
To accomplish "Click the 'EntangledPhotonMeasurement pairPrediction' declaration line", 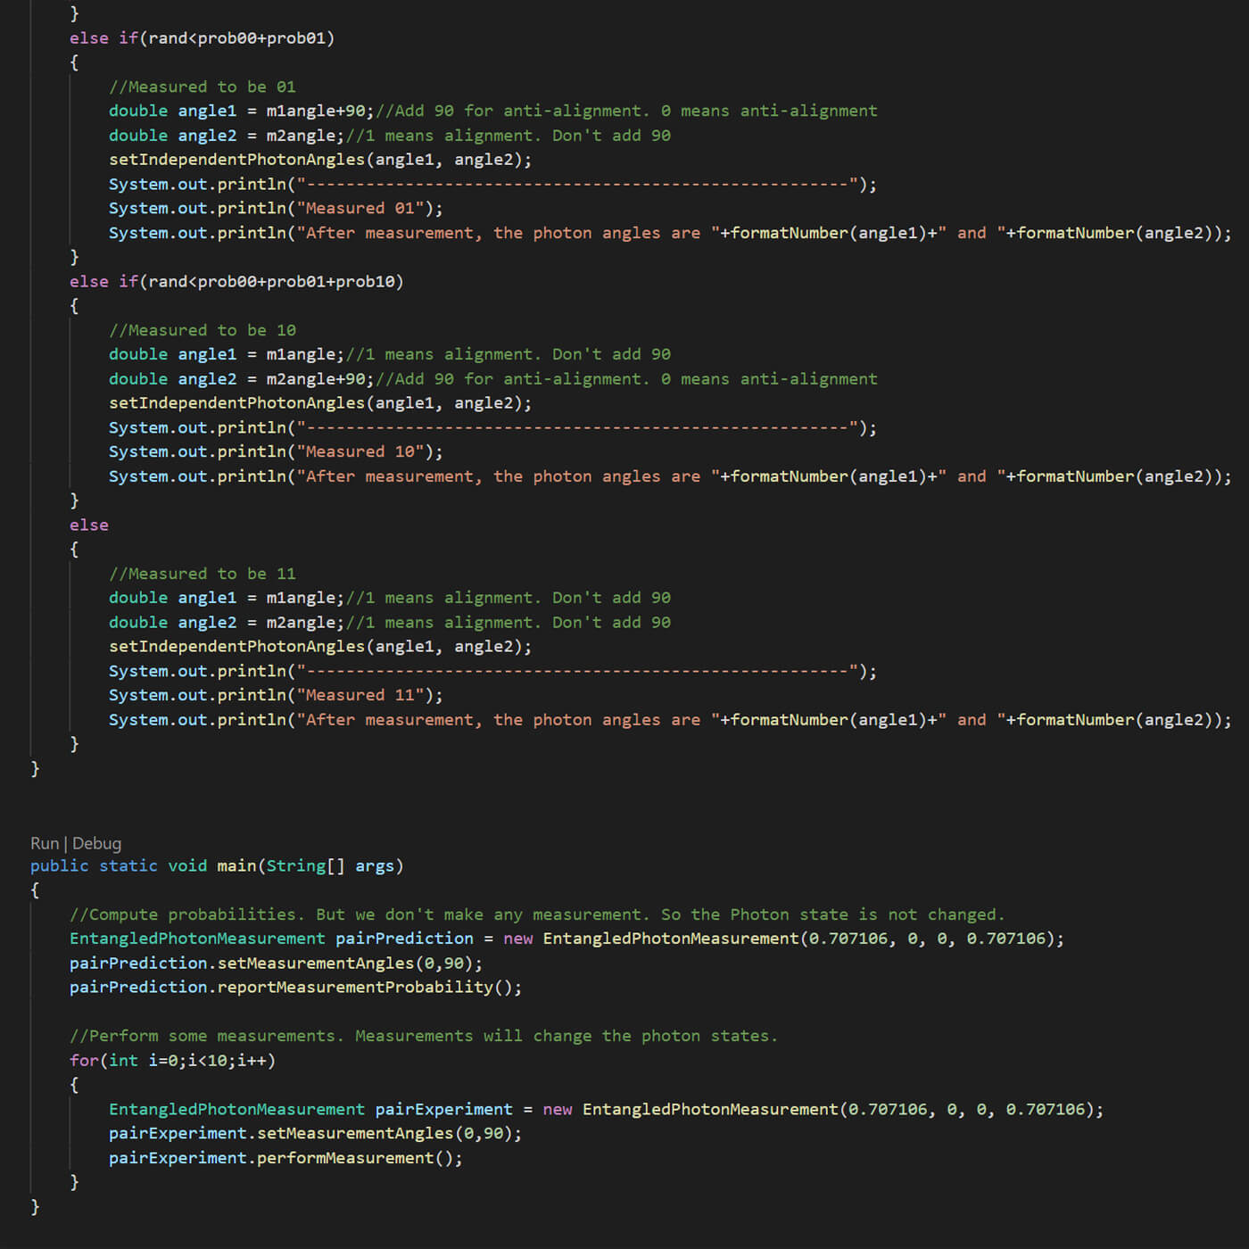I will click(x=567, y=939).
